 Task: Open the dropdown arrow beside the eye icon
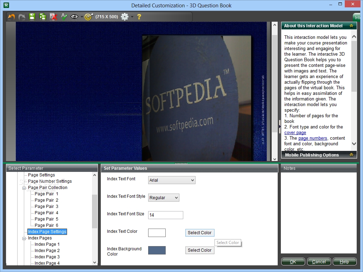coord(82,17)
